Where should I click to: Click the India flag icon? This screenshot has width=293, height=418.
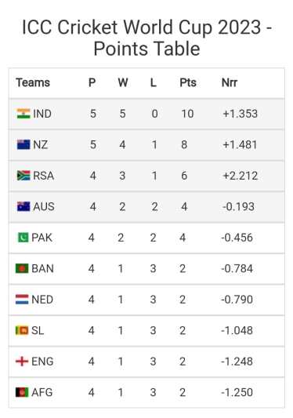24,114
